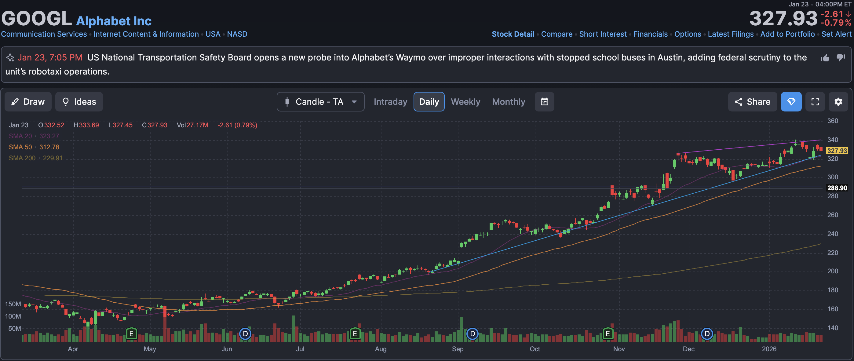The width and height of the screenshot is (854, 361).
Task: Click the thumbs up icon on news
Action: pos(825,58)
